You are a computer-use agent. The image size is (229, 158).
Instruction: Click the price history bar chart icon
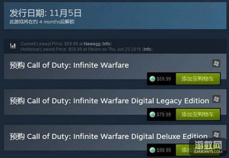point(13,46)
